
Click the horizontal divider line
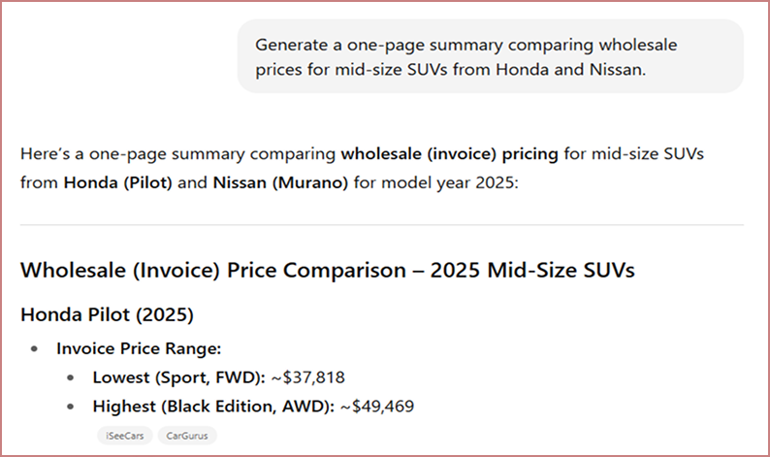coord(381,225)
